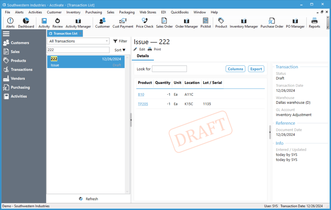The height and width of the screenshot is (210, 331).
Task: Open the Cust Payment tool
Action: (x=123, y=23)
